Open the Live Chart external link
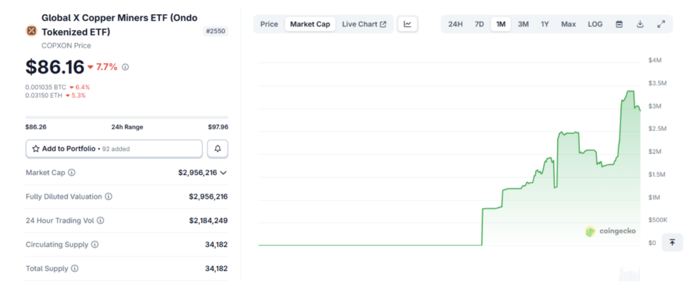 pyautogui.click(x=363, y=24)
